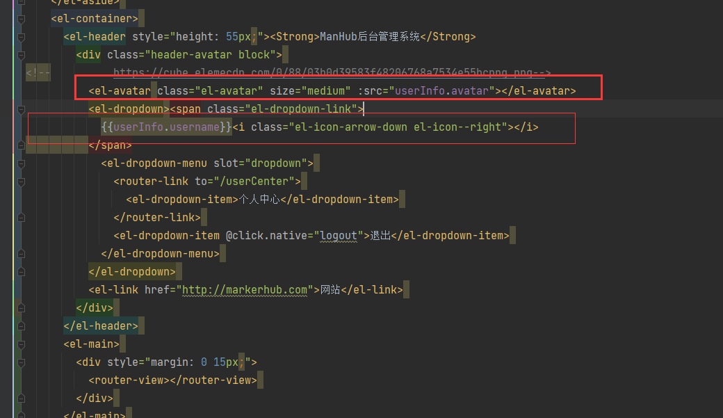The image size is (723, 418).
Task: Click the "ManHub后台管理系统" title text
Action: click(370, 36)
